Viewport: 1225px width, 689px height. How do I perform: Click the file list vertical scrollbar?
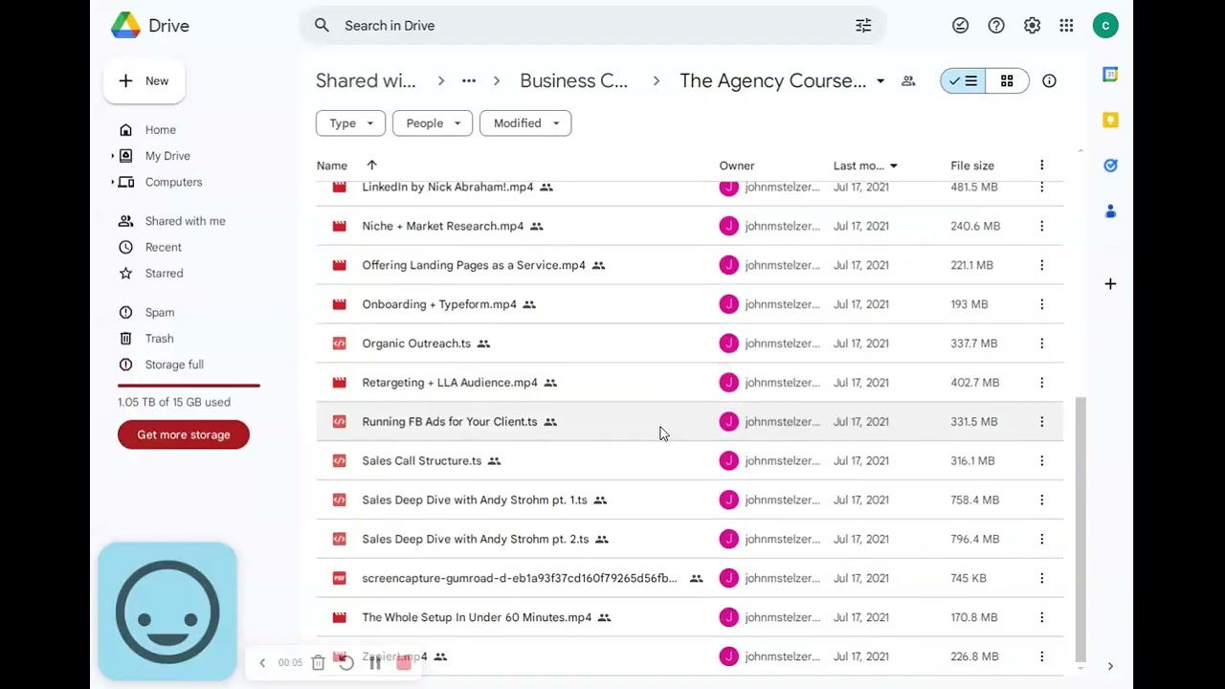pos(1080,530)
